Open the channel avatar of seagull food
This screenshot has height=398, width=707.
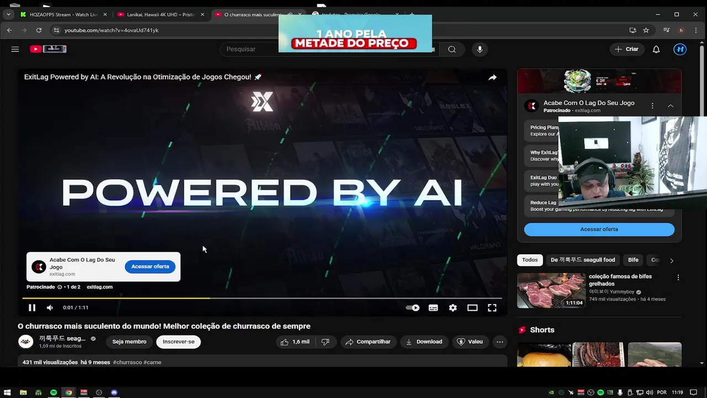(25, 342)
